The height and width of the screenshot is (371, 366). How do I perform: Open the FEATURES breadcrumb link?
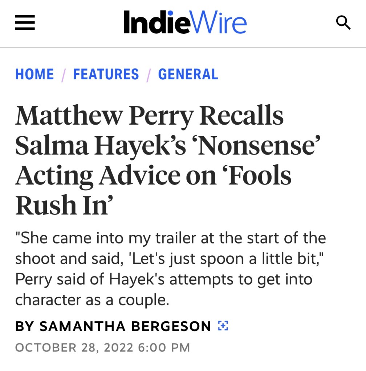106,74
